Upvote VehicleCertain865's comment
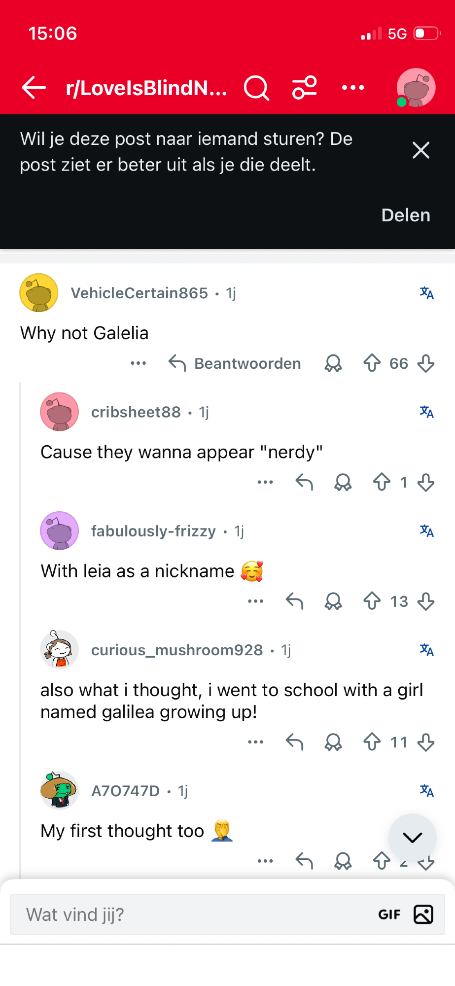The height and width of the screenshot is (986, 455). (x=372, y=363)
